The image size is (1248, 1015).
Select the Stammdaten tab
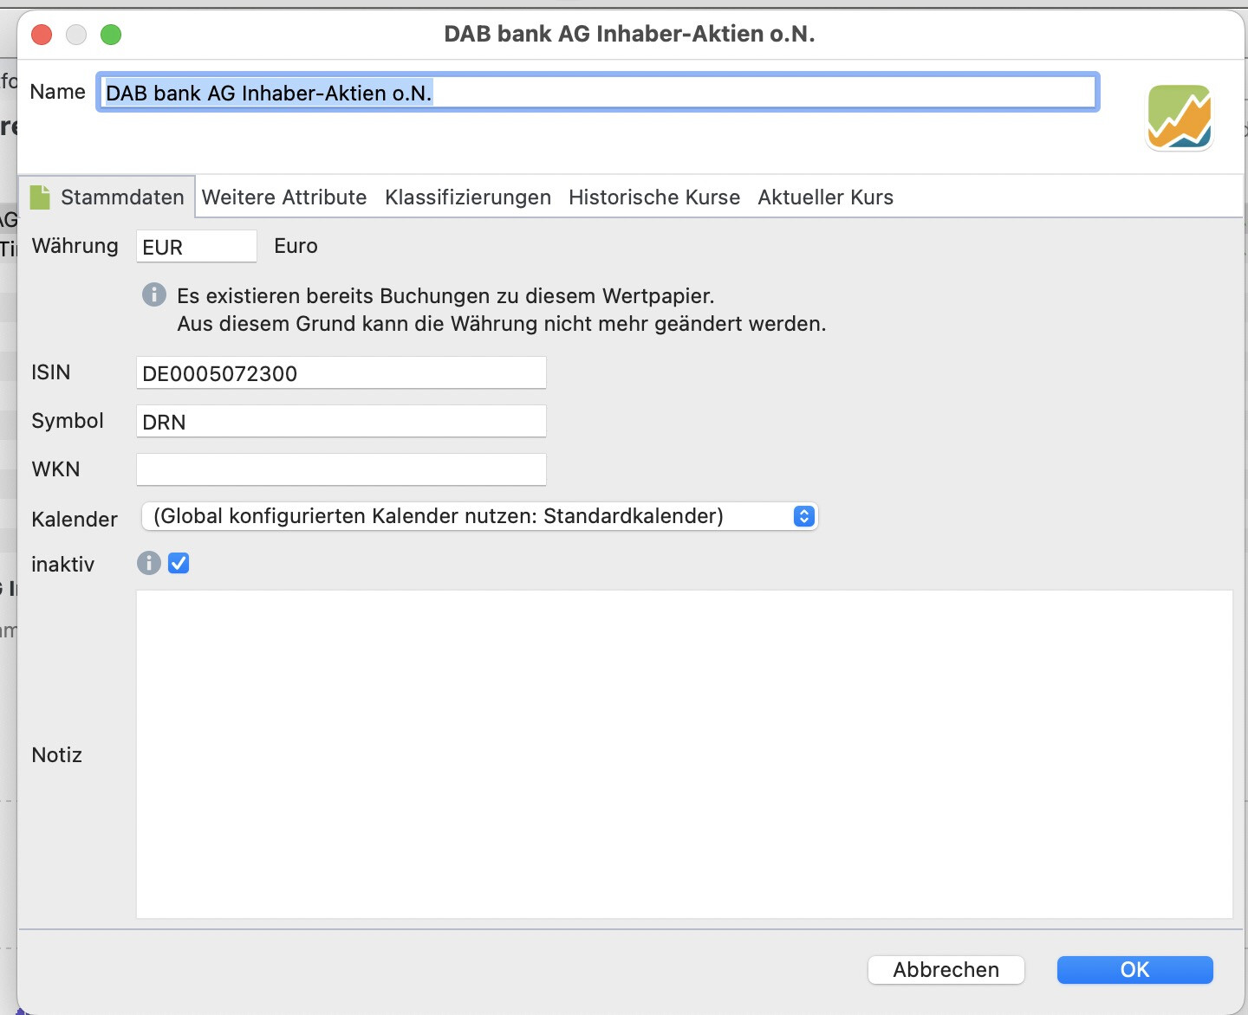107,197
